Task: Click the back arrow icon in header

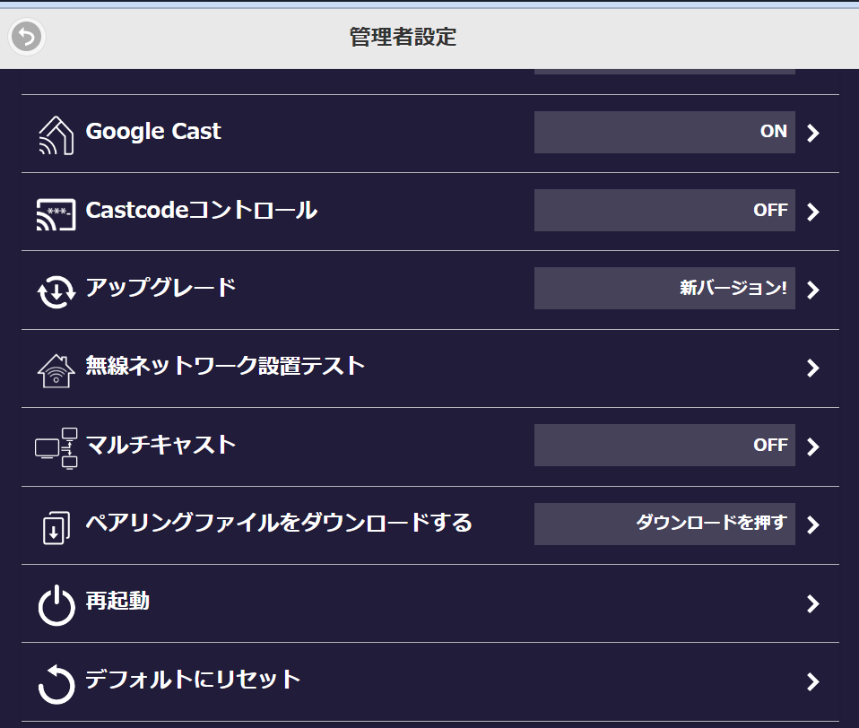Action: coord(27,37)
